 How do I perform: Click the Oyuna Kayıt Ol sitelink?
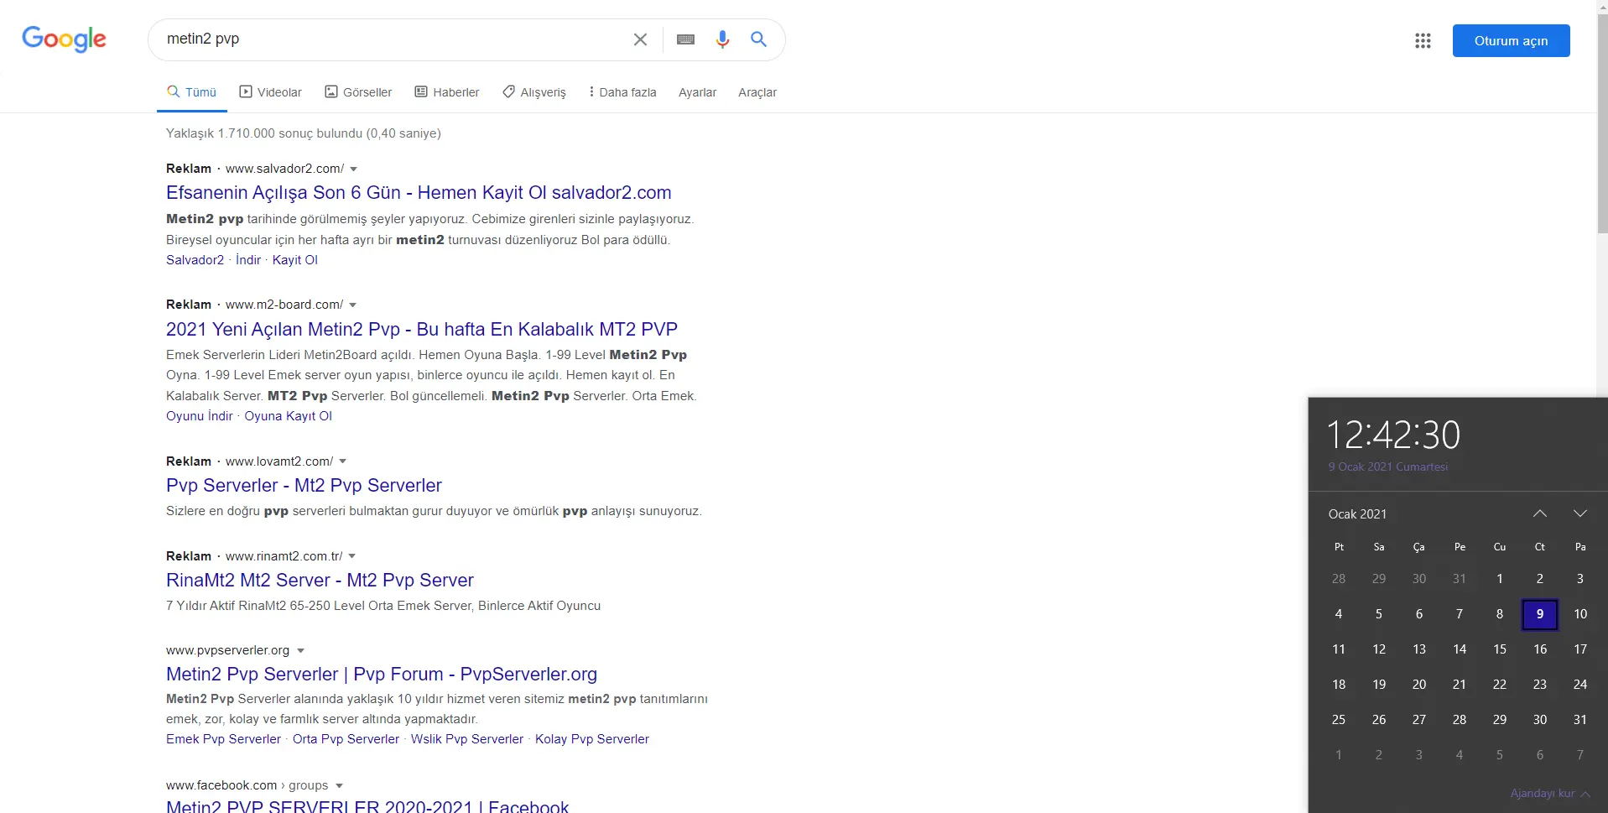point(288,416)
